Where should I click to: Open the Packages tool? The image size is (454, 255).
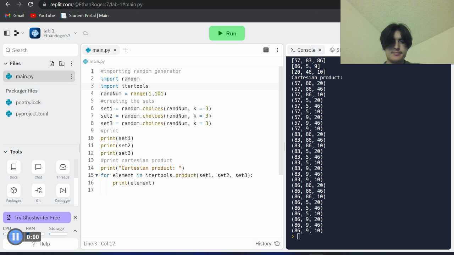click(13, 193)
